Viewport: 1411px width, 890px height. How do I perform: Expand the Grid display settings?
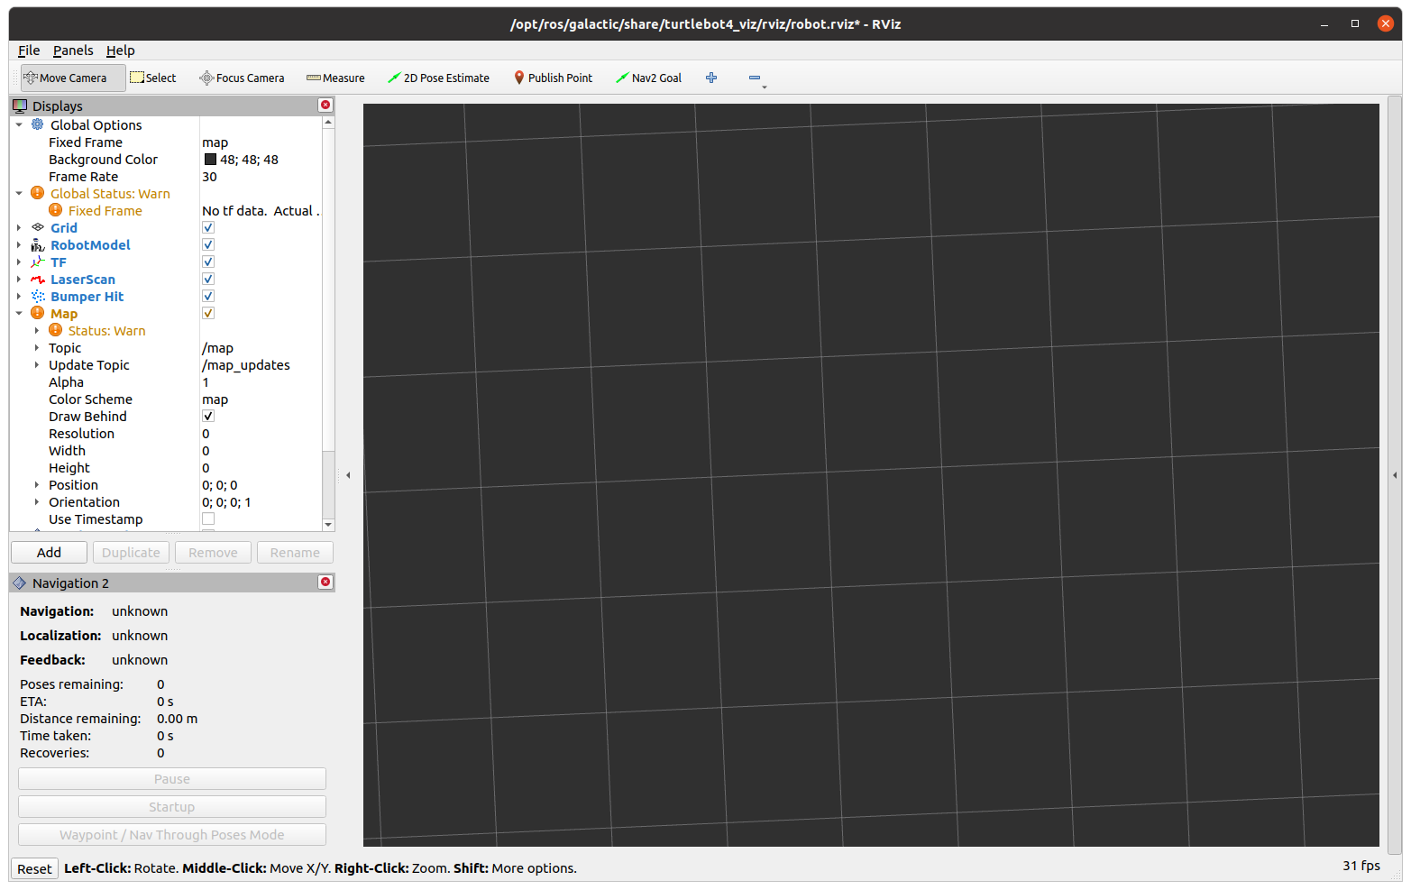[20, 227]
